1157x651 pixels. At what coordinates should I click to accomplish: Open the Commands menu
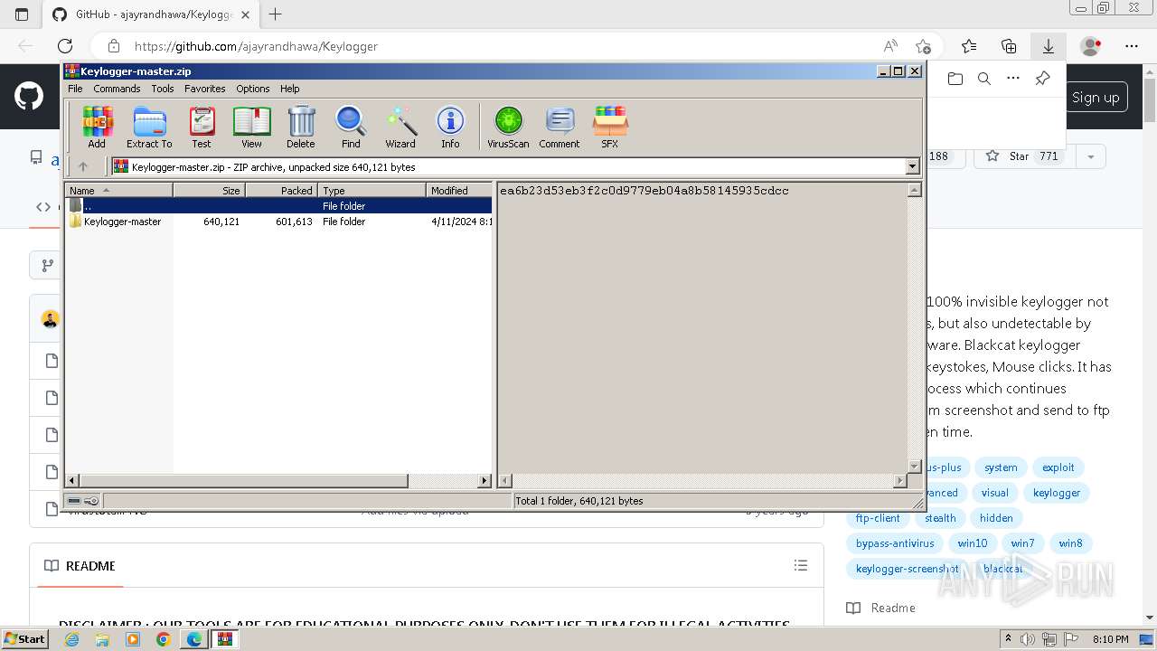click(x=117, y=89)
